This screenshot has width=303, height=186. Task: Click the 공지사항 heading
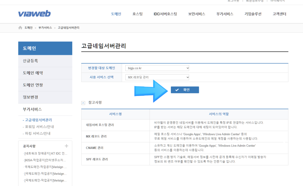click(x=29, y=146)
